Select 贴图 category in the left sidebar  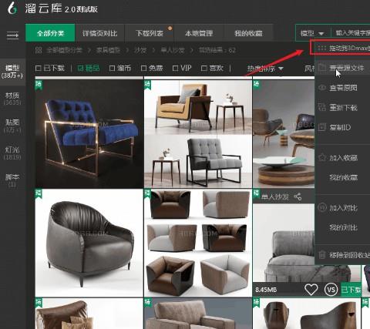[x=12, y=126]
